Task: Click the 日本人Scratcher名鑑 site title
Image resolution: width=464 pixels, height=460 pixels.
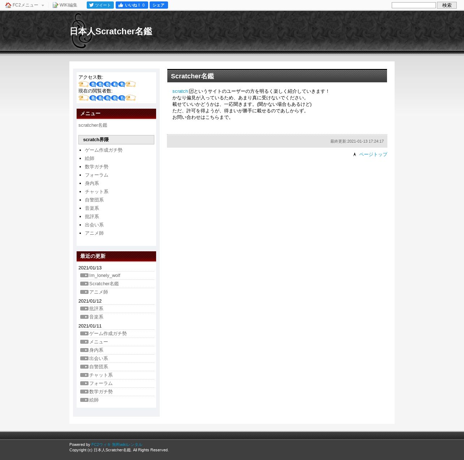Action: [x=111, y=31]
